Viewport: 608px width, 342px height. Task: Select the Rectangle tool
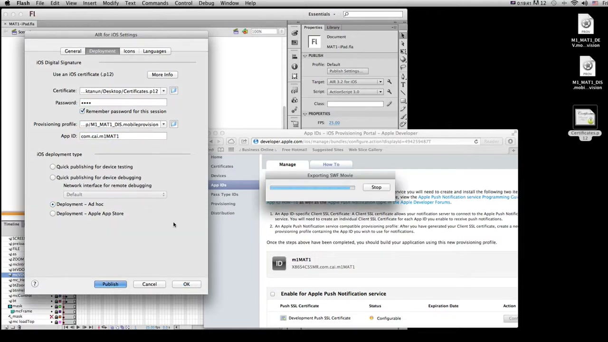pos(403,101)
